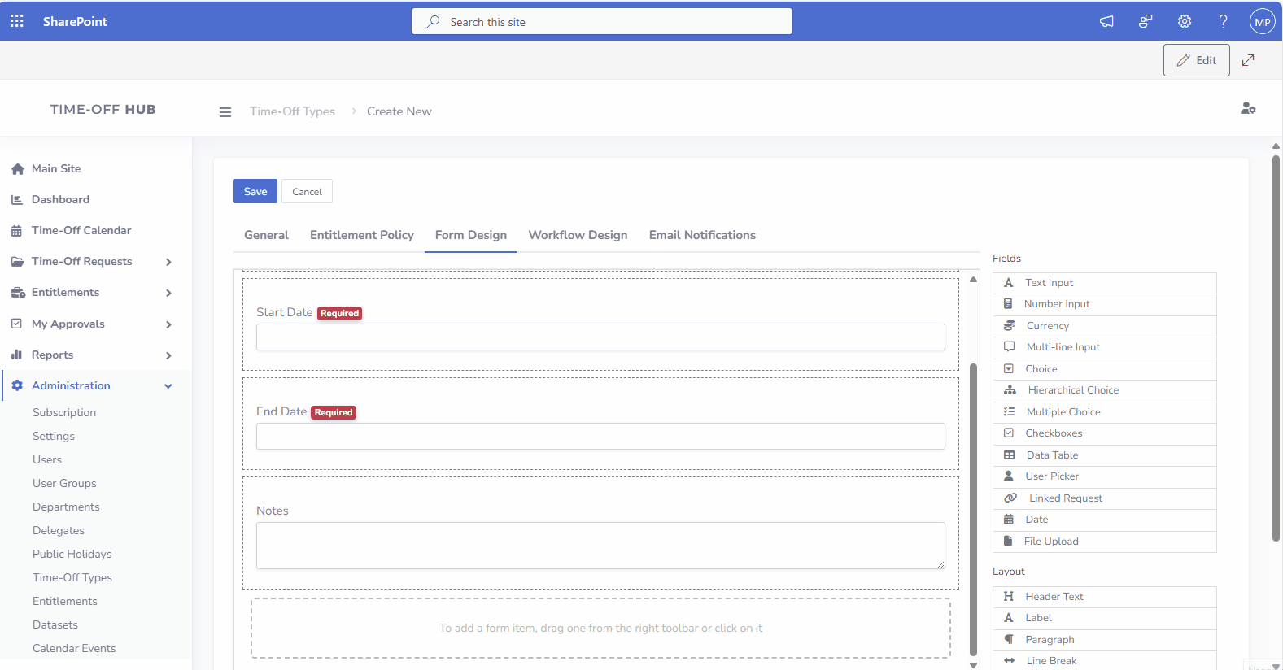Open Public Holidays in the sidebar
The image size is (1283, 670).
pos(72,554)
